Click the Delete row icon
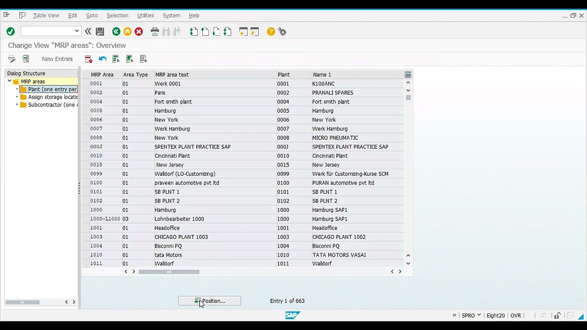This screenshot has height=330, width=587. click(89, 59)
